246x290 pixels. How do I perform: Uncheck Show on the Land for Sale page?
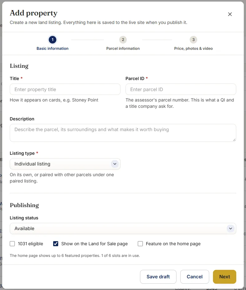56,244
